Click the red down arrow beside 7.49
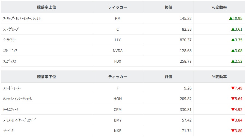 [x=233, y=88]
